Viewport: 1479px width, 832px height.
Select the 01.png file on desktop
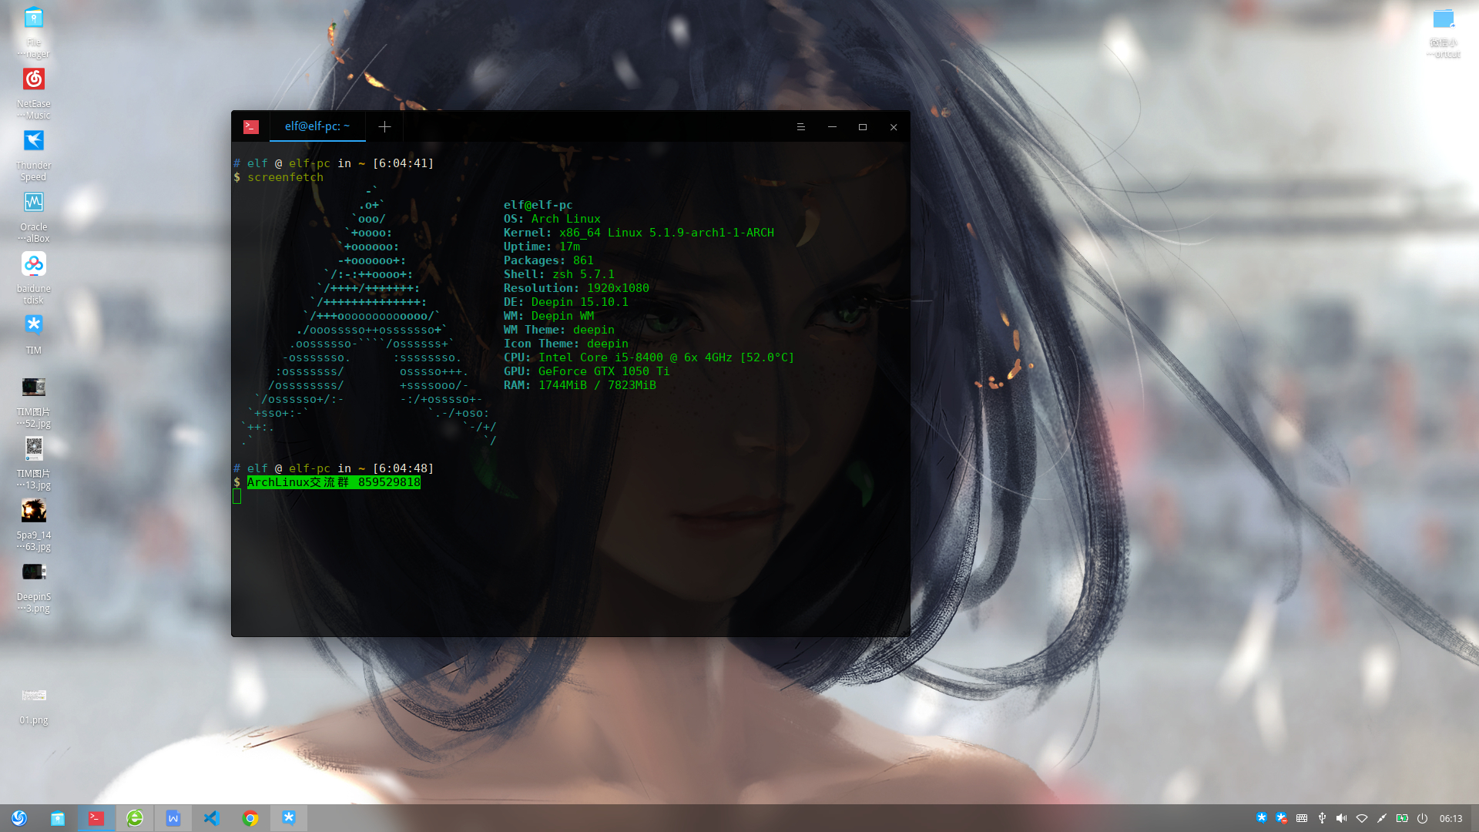pos(34,696)
